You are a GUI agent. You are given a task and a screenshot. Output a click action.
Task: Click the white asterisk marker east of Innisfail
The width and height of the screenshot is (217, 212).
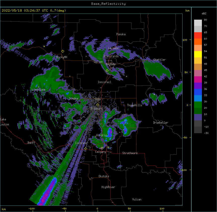[x=126, y=76]
